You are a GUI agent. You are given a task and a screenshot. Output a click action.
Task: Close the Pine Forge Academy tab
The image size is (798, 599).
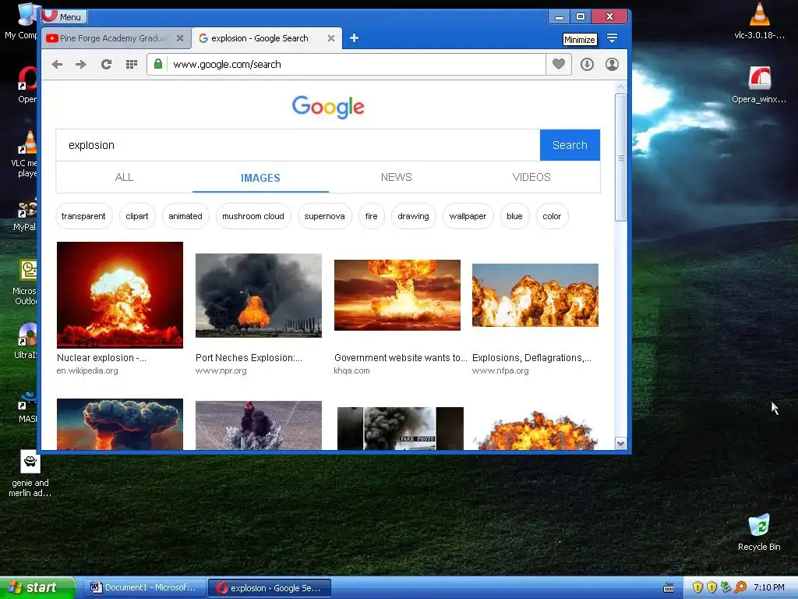tap(180, 38)
